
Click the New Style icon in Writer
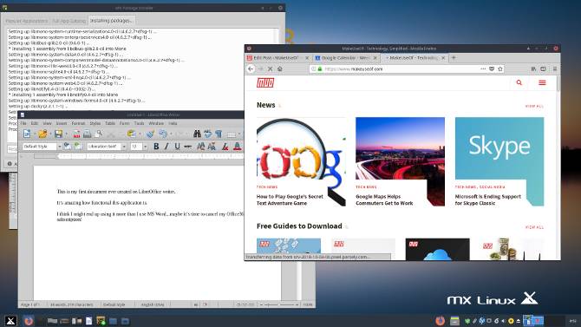point(78,147)
